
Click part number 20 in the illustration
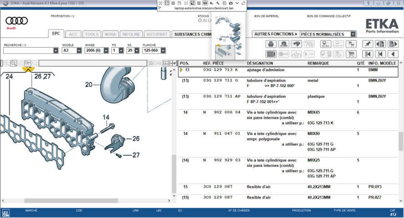[x=89, y=84]
